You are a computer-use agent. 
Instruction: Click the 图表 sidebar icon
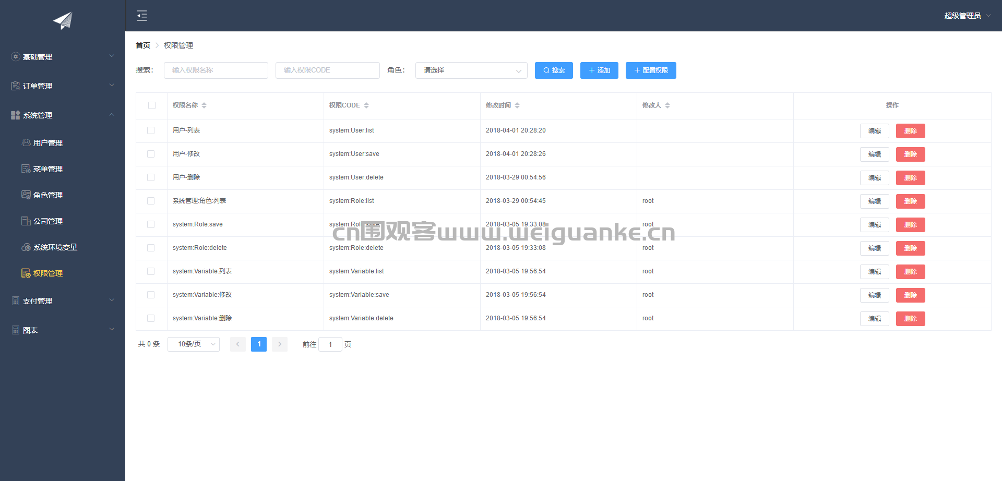point(16,330)
